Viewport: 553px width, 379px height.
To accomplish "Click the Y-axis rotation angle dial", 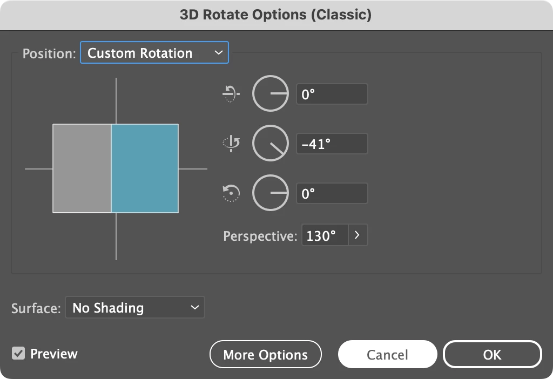I will [271, 144].
